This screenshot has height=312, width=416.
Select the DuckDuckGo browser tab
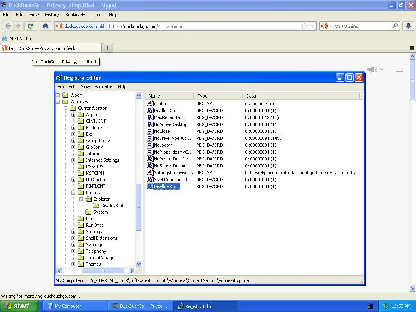coord(51,48)
